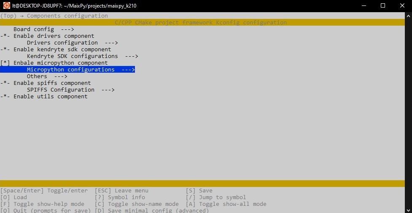Image resolution: width=412 pixels, height=213 pixels.
Task: Click [?] Symbol info hint
Action: (x=120, y=197)
